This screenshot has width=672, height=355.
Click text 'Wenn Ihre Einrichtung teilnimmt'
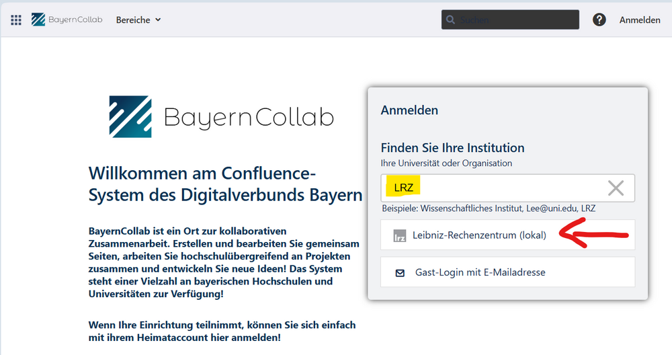pyautogui.click(x=222, y=331)
